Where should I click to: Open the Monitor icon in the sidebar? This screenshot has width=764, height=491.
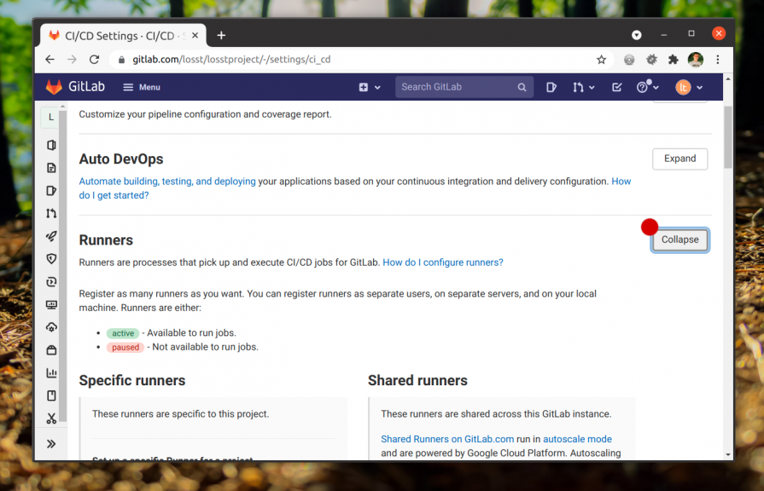(x=51, y=304)
